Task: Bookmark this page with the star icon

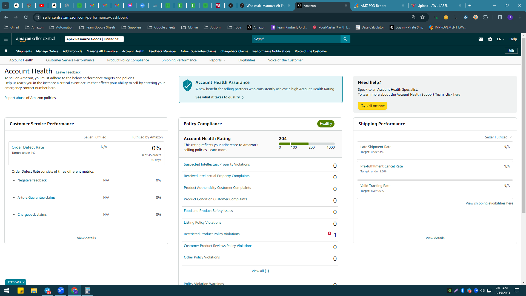Action: coord(422,17)
